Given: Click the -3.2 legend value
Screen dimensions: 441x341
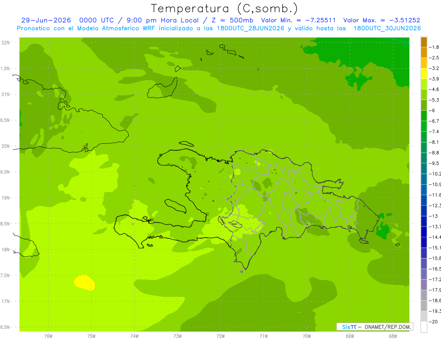Looking at the screenshot, I should [x=434, y=68].
